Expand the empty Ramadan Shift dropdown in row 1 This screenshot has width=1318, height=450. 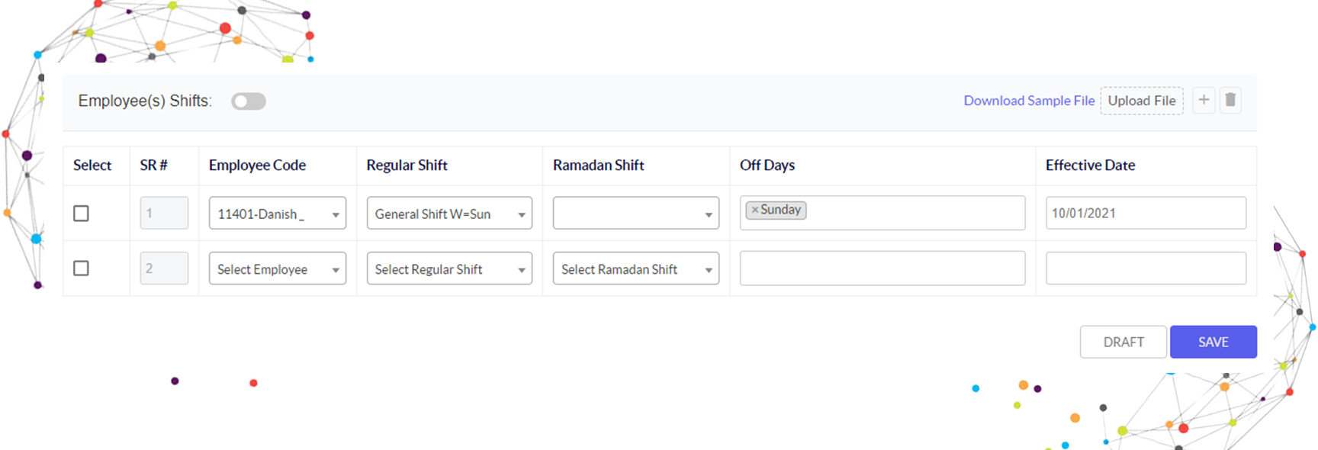(x=636, y=214)
